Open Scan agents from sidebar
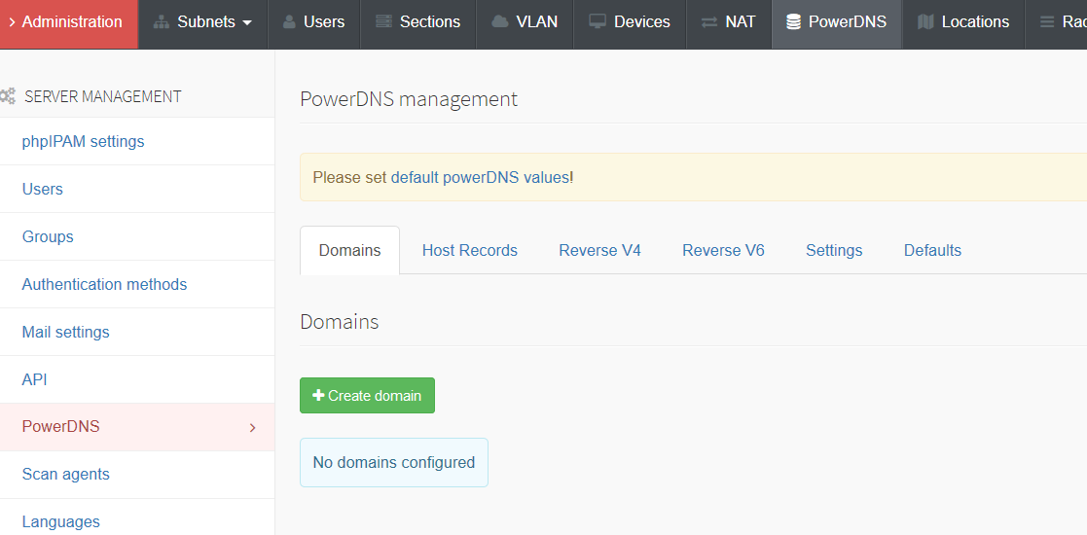1087x535 pixels. 65,474
